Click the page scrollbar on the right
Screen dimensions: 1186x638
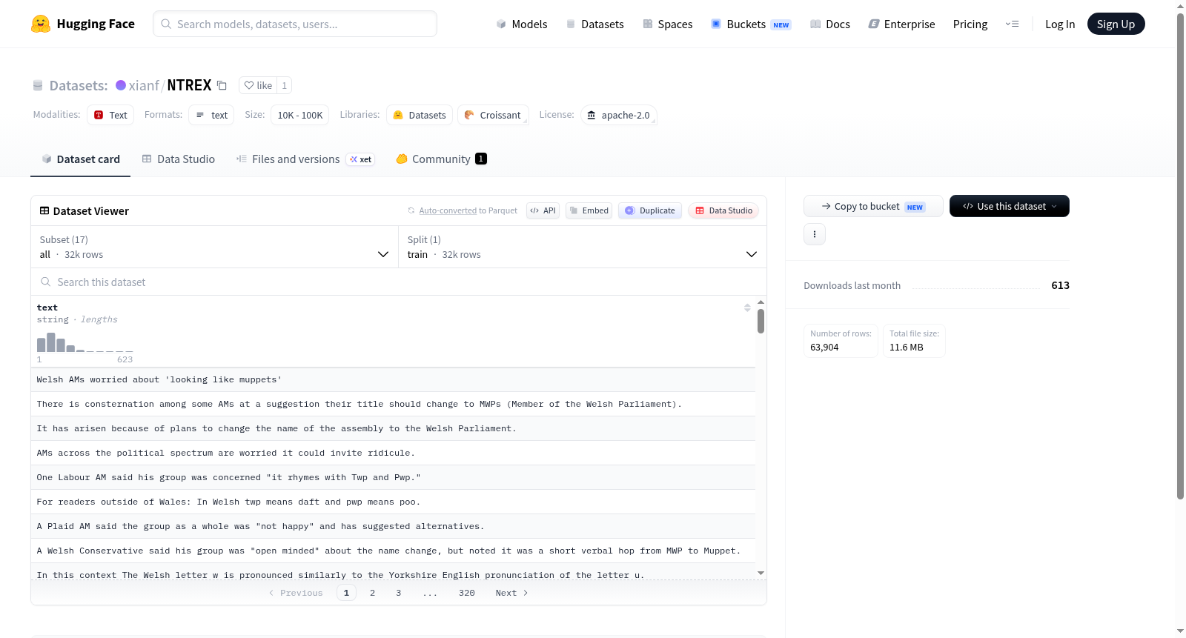(x=1180, y=256)
